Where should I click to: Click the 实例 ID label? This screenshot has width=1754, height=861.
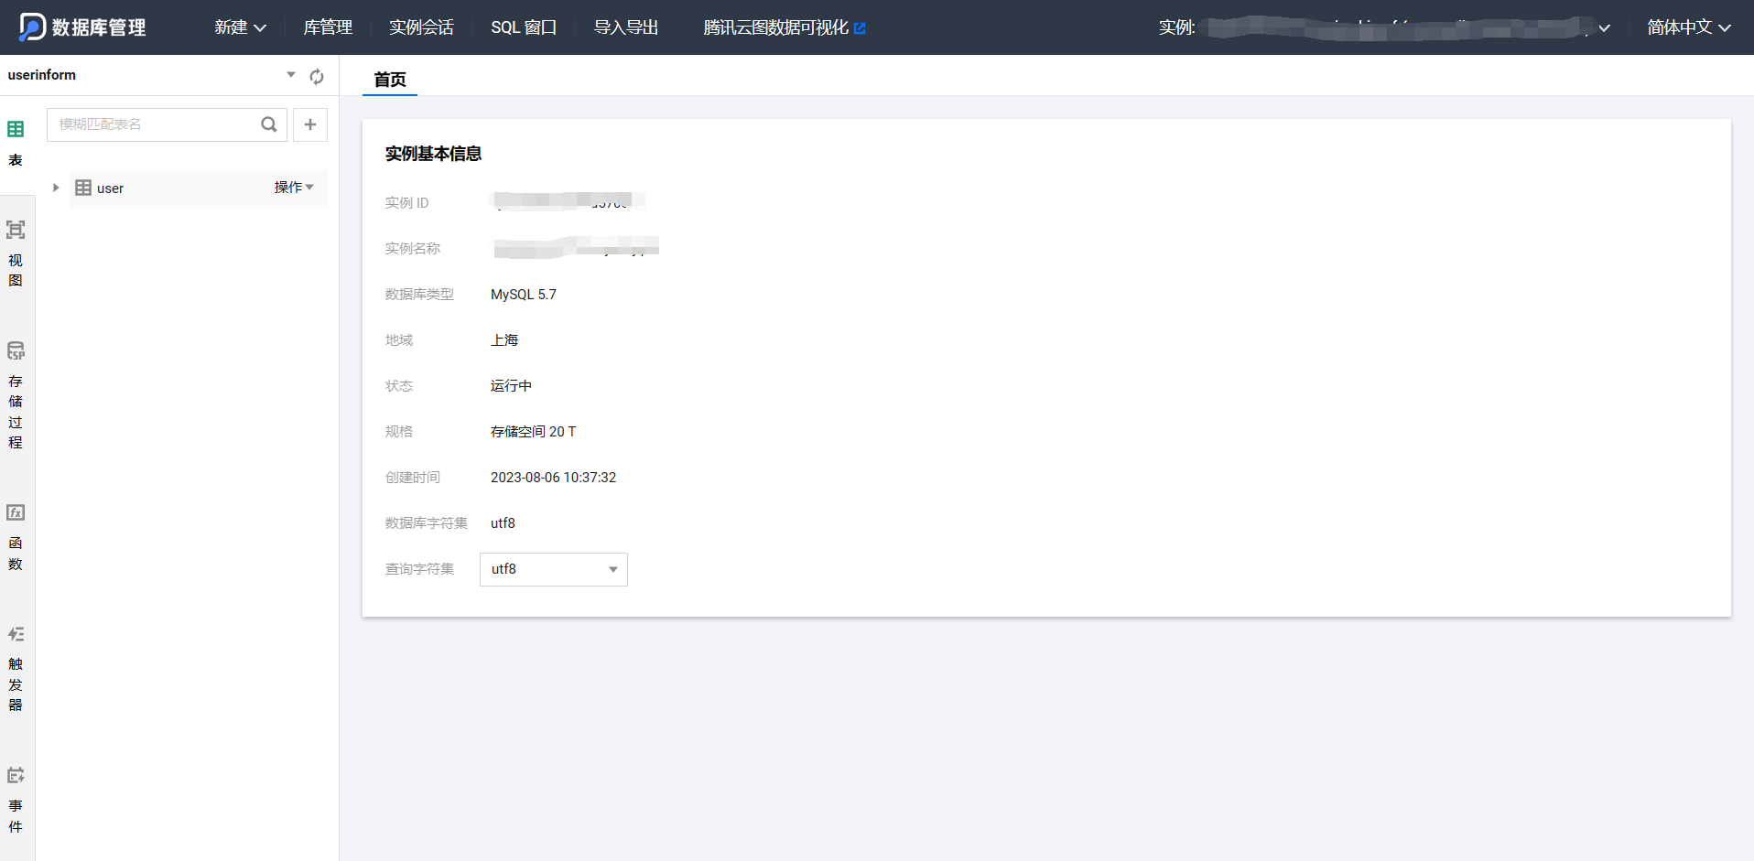click(x=407, y=203)
